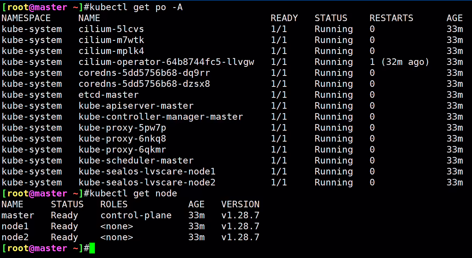The image size is (472, 258).
Task: Click the kube-apiserver-master pod name
Action: point(136,106)
